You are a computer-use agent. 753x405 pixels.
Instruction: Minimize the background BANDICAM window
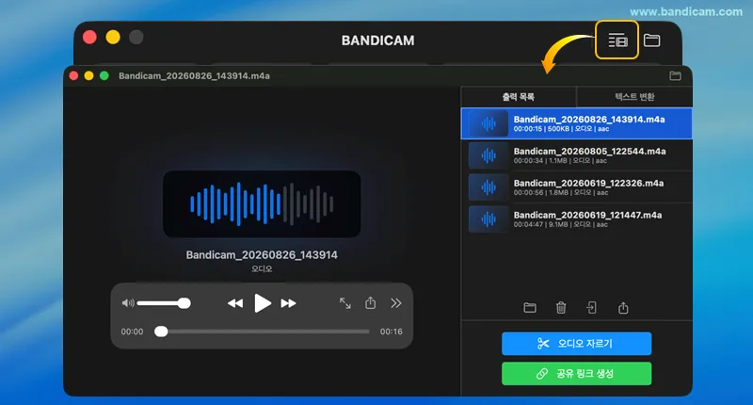click(x=113, y=37)
